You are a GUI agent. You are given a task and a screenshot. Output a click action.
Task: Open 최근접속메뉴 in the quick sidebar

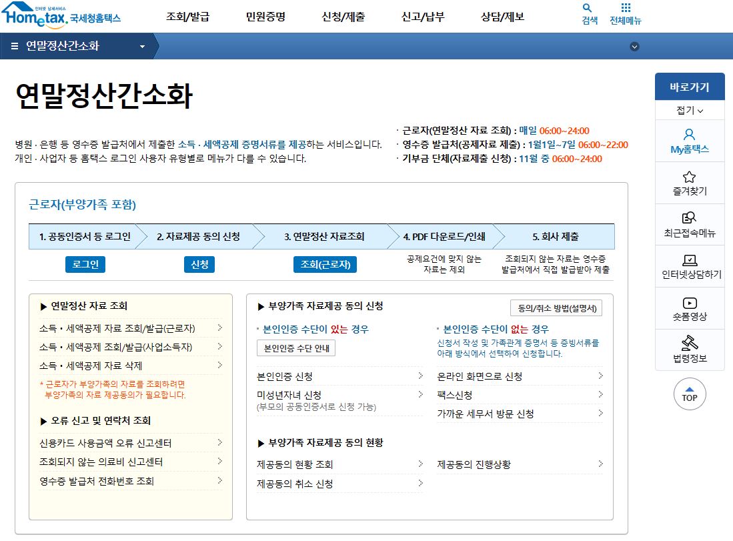[x=690, y=225]
